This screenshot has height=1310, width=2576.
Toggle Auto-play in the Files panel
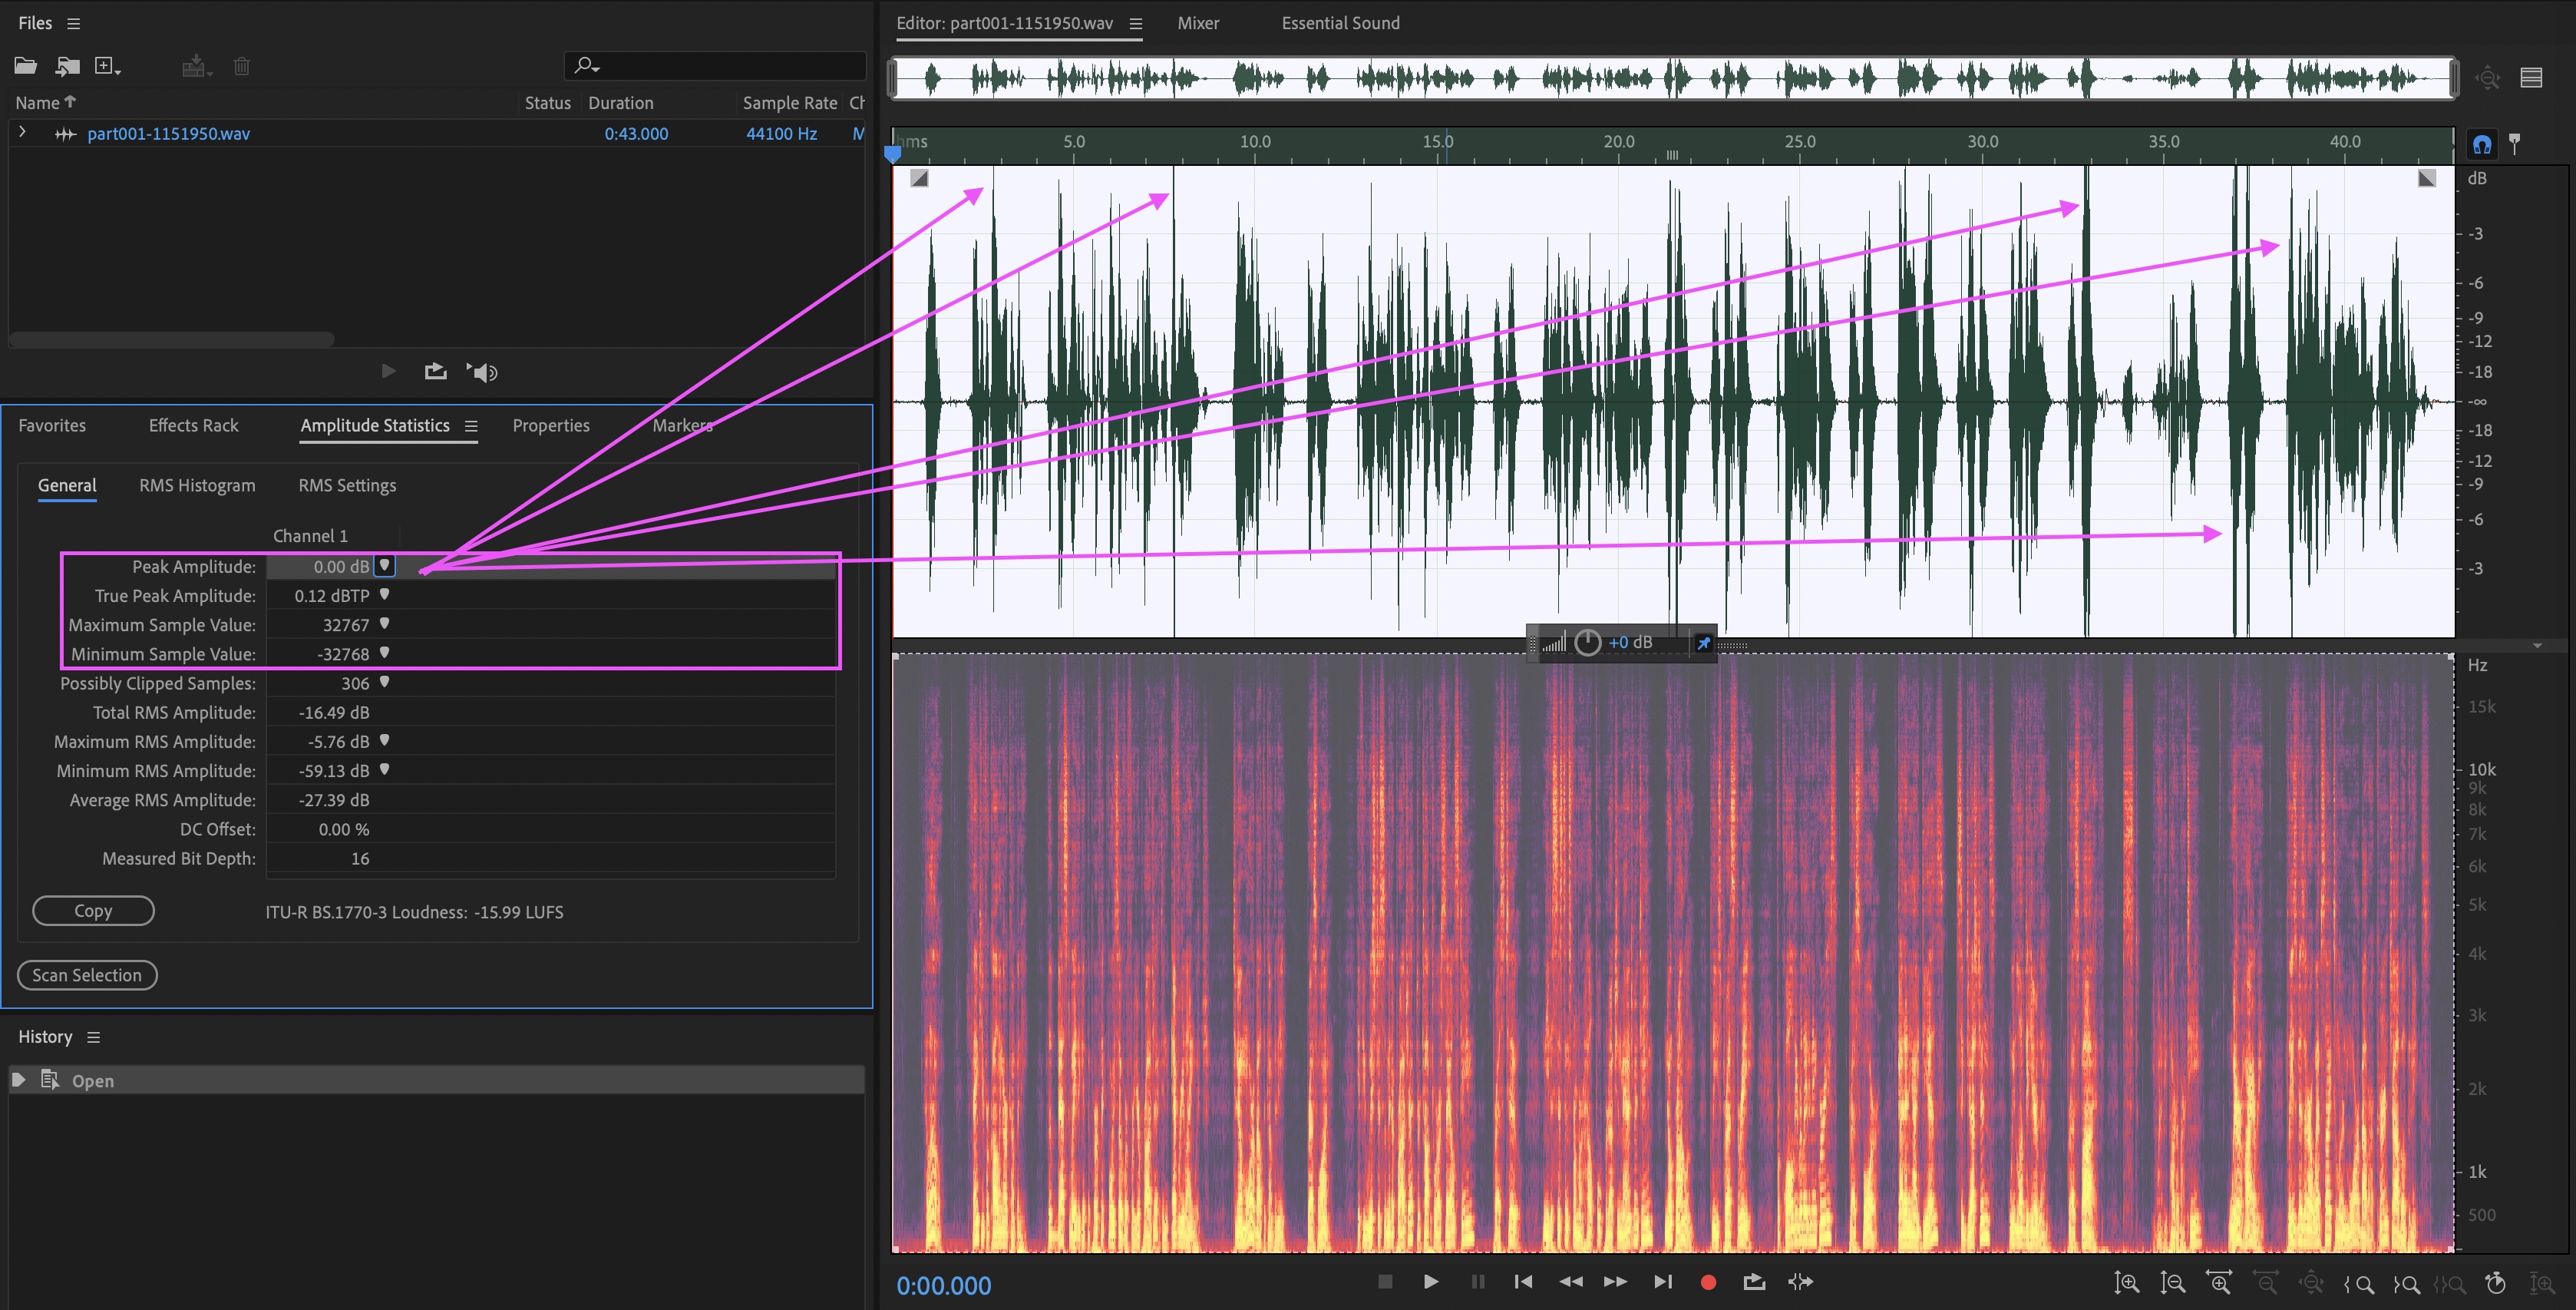coord(483,372)
